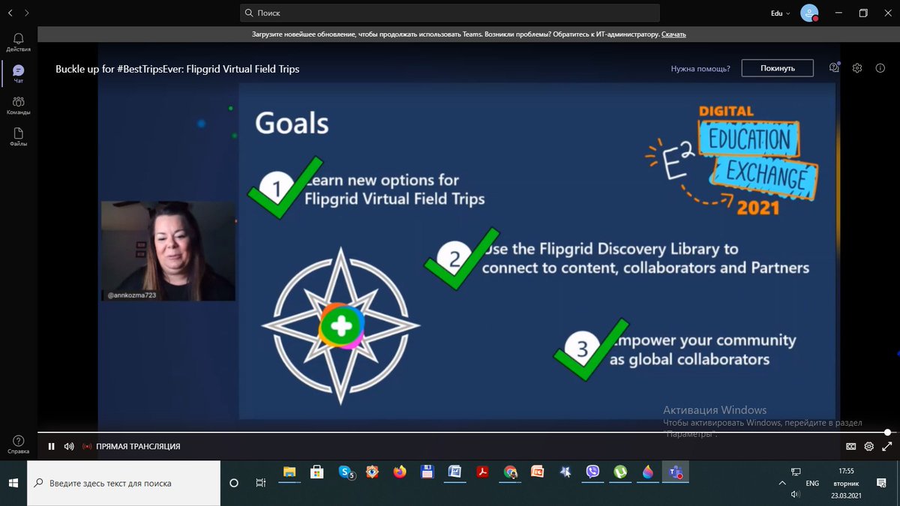Open the meeting settings gear at top
The width and height of the screenshot is (900, 506).
click(857, 68)
